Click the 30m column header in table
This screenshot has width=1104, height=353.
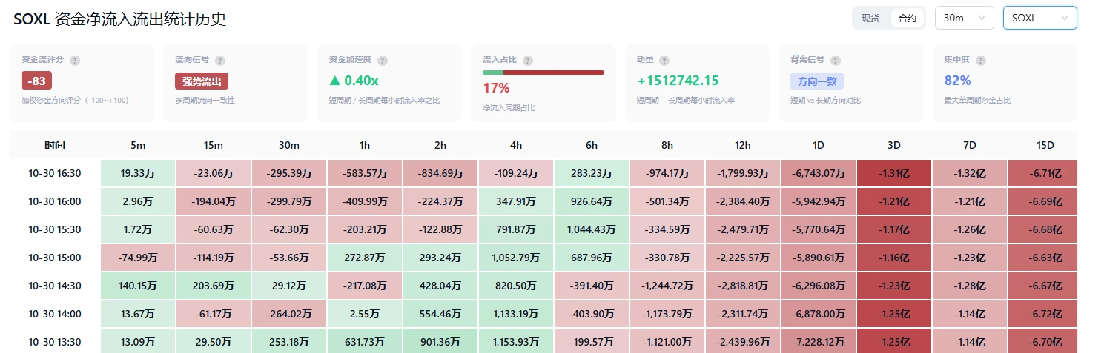[289, 145]
